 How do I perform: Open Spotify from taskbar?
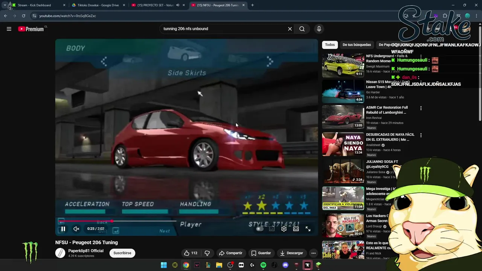[x=263, y=265]
